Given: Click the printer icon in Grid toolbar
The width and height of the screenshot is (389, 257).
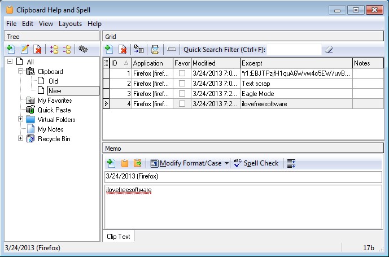Looking at the screenshot, I should [155, 50].
